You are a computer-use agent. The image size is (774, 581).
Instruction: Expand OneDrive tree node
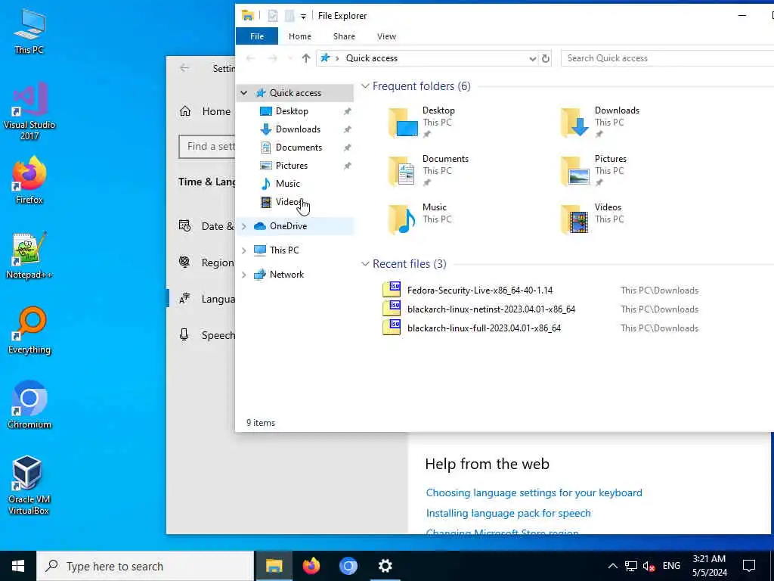click(x=244, y=226)
